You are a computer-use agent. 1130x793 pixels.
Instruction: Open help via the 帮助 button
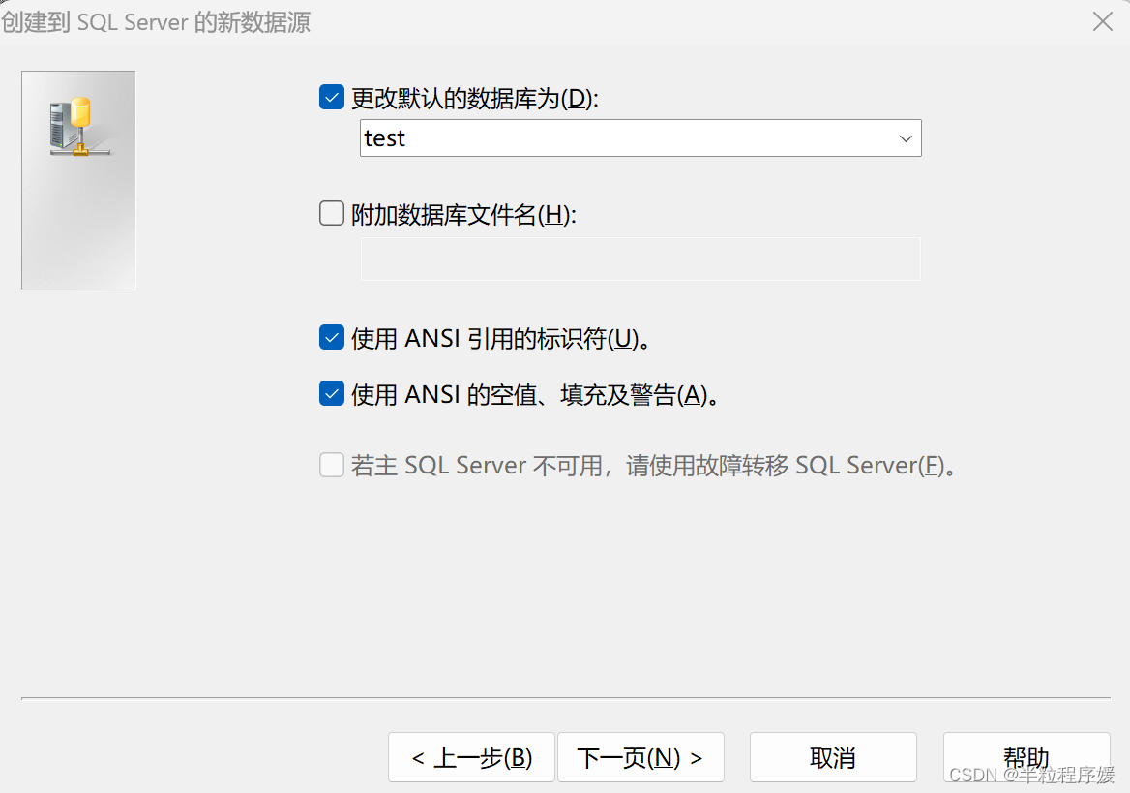(x=1026, y=758)
